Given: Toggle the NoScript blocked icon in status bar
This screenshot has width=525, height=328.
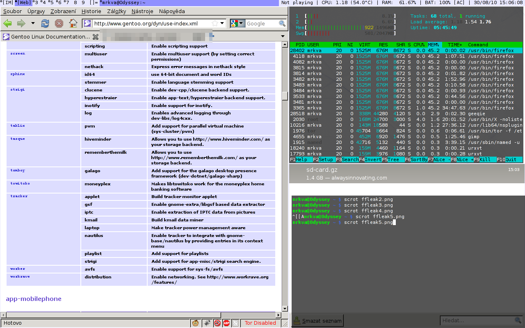Looking at the screenshot, I should pos(217,323).
